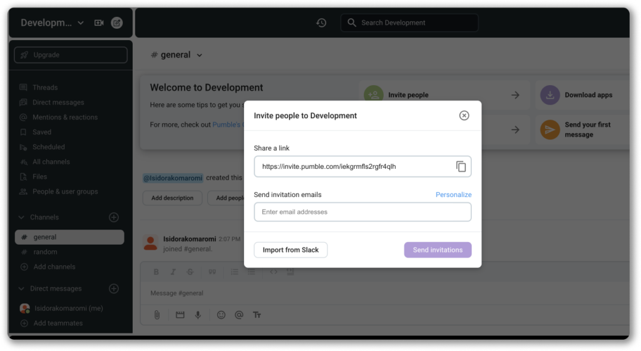Image resolution: width=641 pixels, height=351 pixels.
Task: Insert a numbered list
Action: (x=234, y=272)
